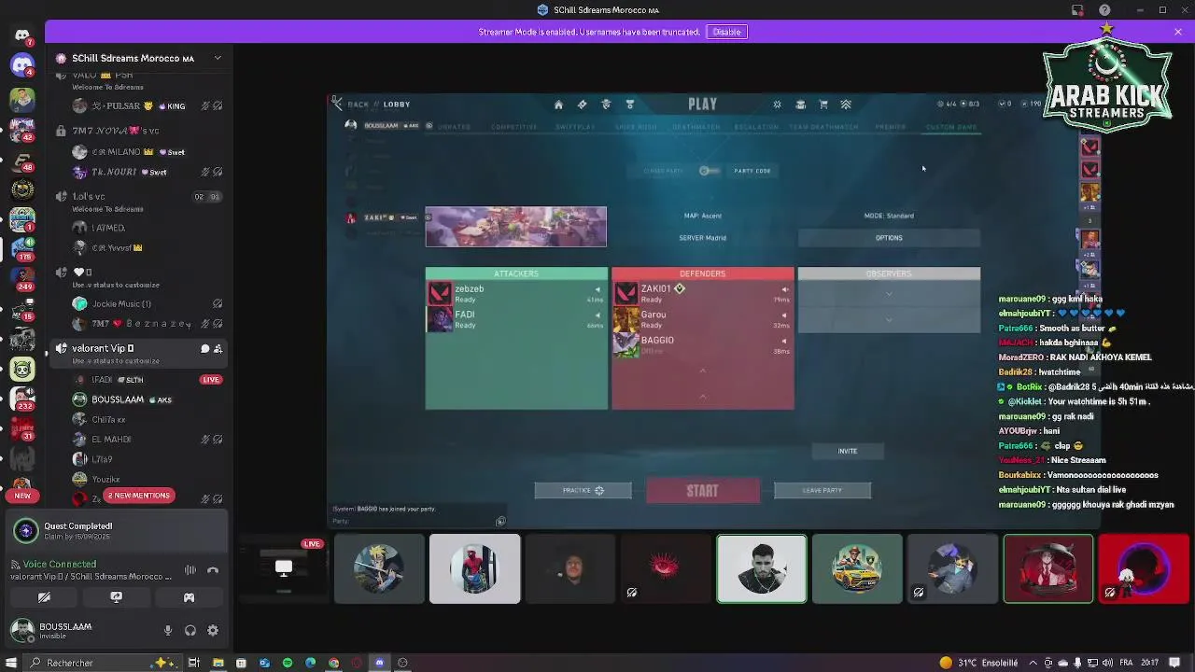Click the START match button
The height and width of the screenshot is (672, 1195).
[702, 491]
